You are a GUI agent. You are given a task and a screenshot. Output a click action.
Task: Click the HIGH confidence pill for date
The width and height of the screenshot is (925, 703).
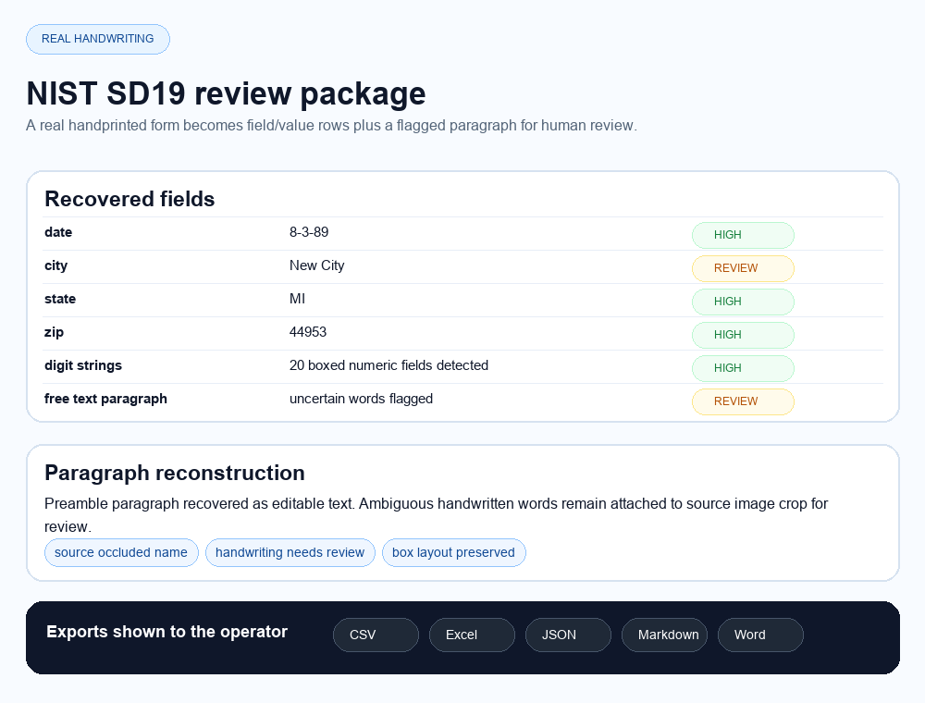(743, 235)
